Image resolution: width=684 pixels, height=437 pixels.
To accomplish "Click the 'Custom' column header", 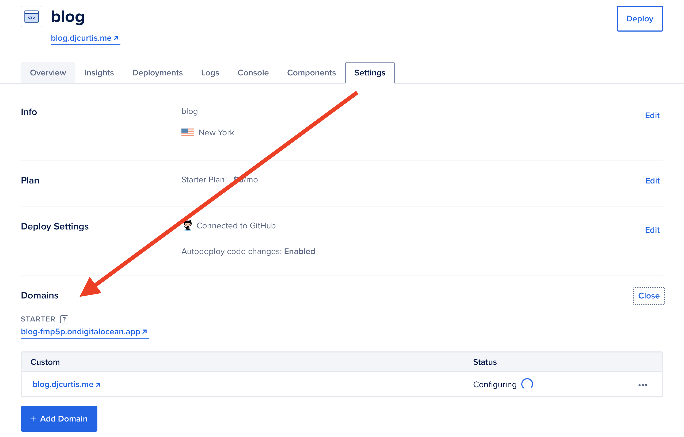I will click(45, 362).
